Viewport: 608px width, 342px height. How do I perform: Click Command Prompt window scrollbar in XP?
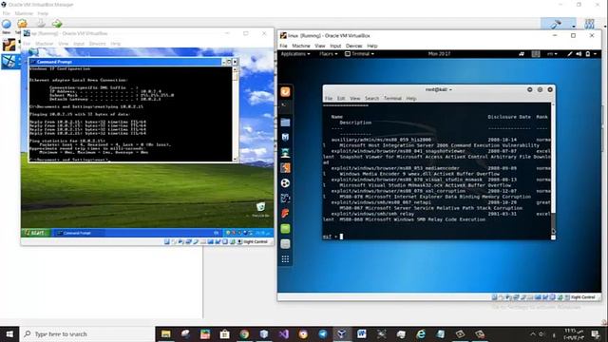coord(235,113)
